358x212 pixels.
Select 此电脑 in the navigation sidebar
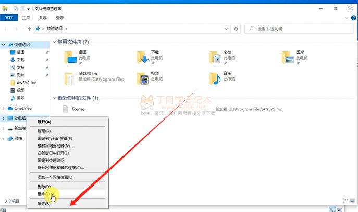click(x=17, y=118)
